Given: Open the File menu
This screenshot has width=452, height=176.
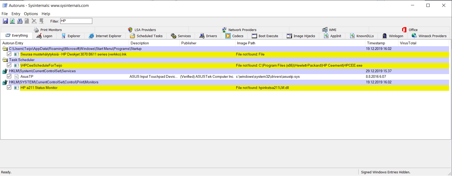Looking at the screenshot, I should (x=5, y=14).
